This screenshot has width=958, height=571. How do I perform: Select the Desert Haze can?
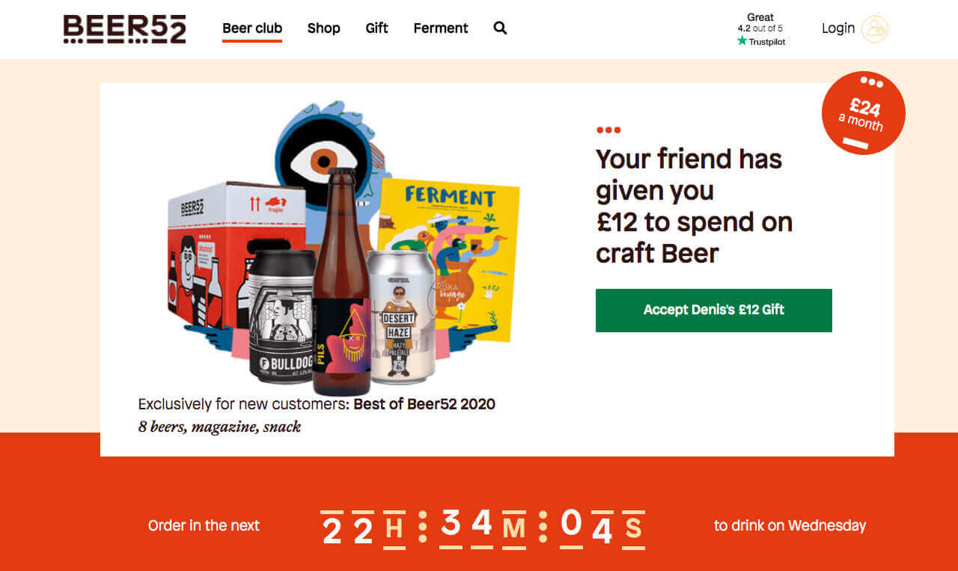(x=400, y=317)
